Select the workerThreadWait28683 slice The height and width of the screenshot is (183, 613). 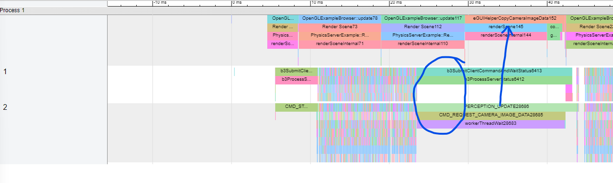(x=491, y=123)
